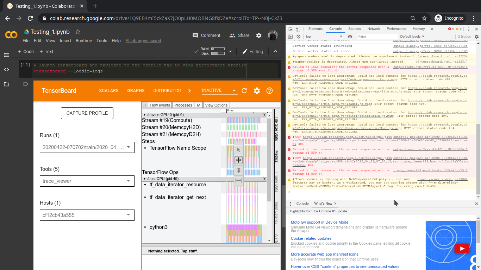Click the CAPTURE PROFILE button
This screenshot has height=270, width=481.
(87, 113)
